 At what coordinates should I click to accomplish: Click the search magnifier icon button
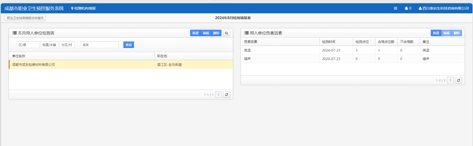[227, 33]
